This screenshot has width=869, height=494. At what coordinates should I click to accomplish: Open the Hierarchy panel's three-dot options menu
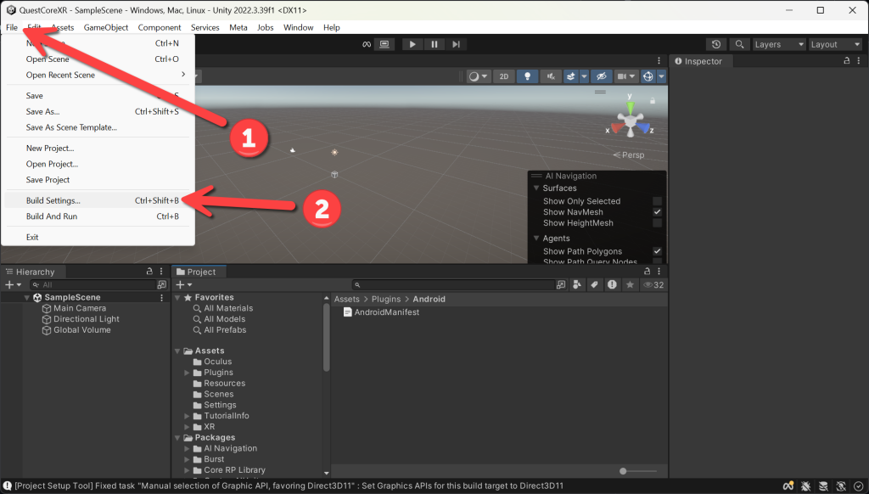click(x=161, y=271)
